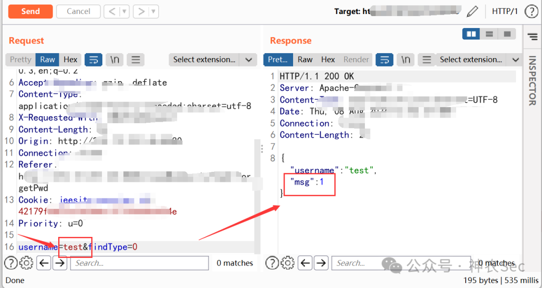Switch Response view to Hex tab

pos(328,59)
